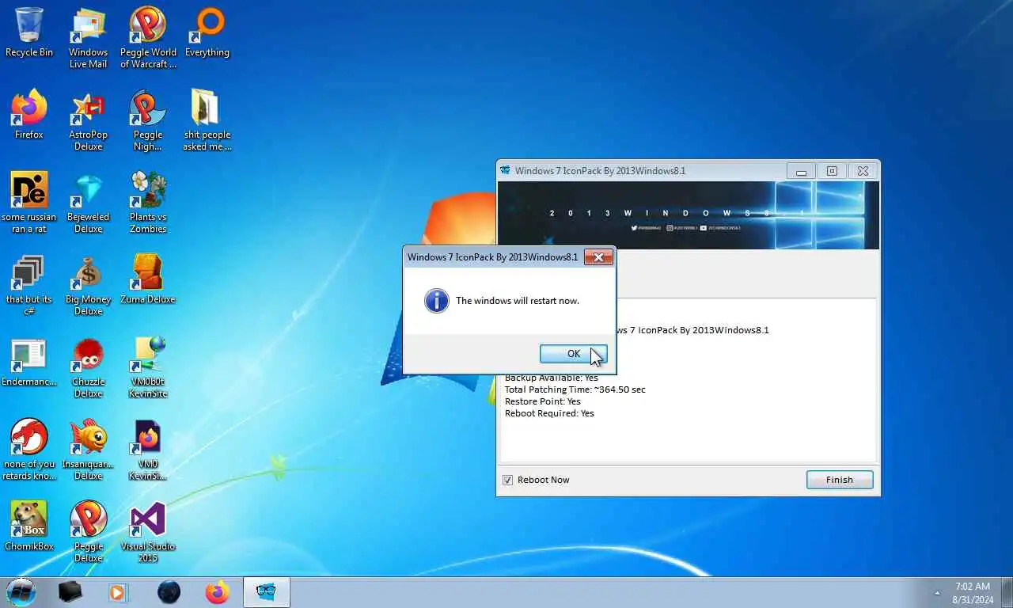
Task: Select the red dragon icon left of Insaniquarium
Action: (x=29, y=450)
